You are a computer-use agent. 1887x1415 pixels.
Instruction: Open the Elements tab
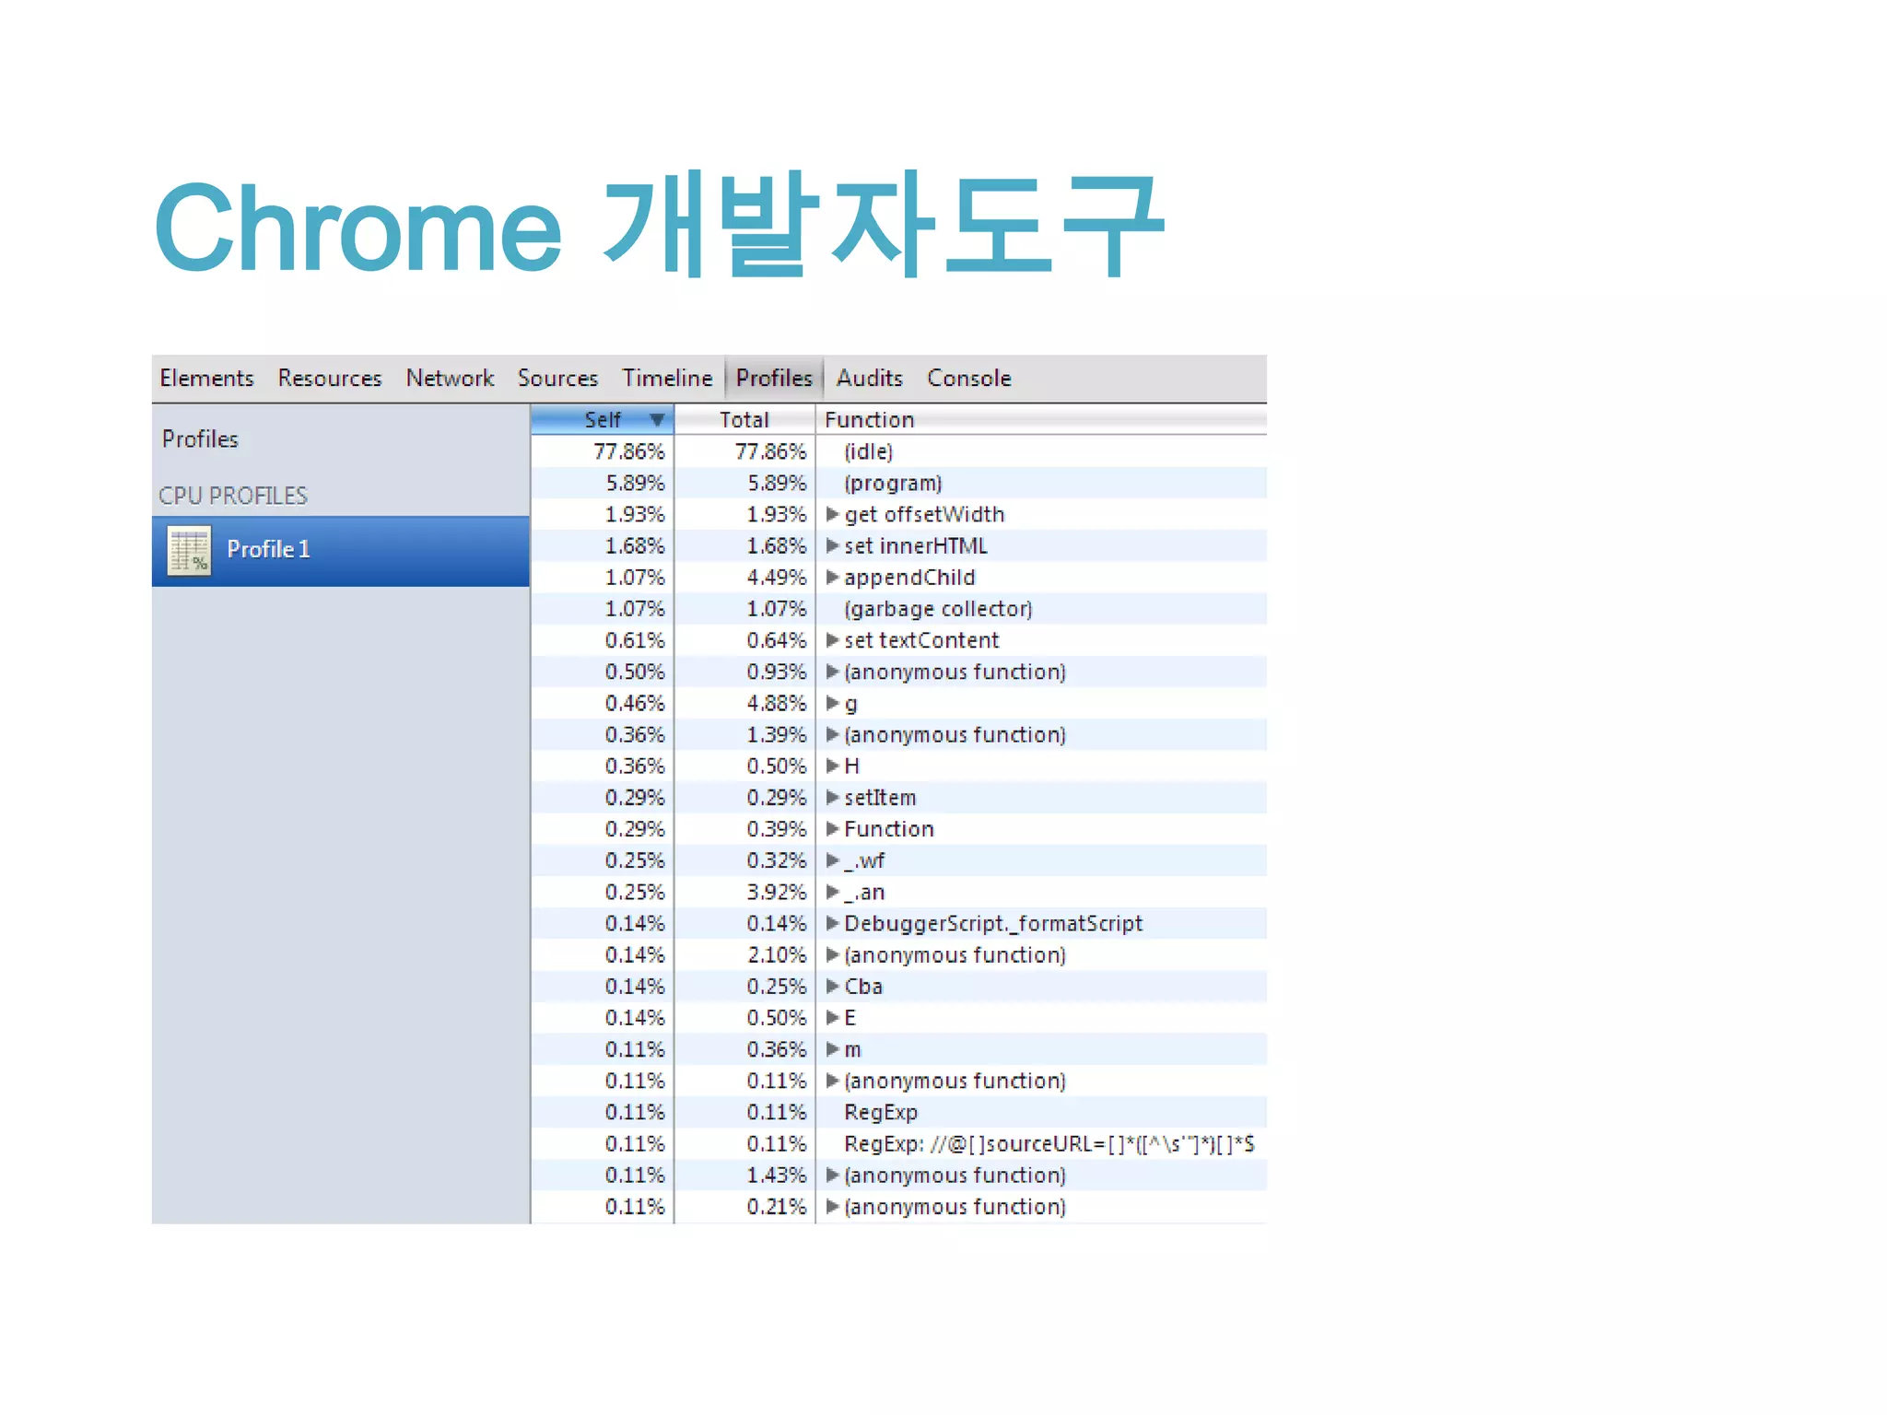(206, 379)
